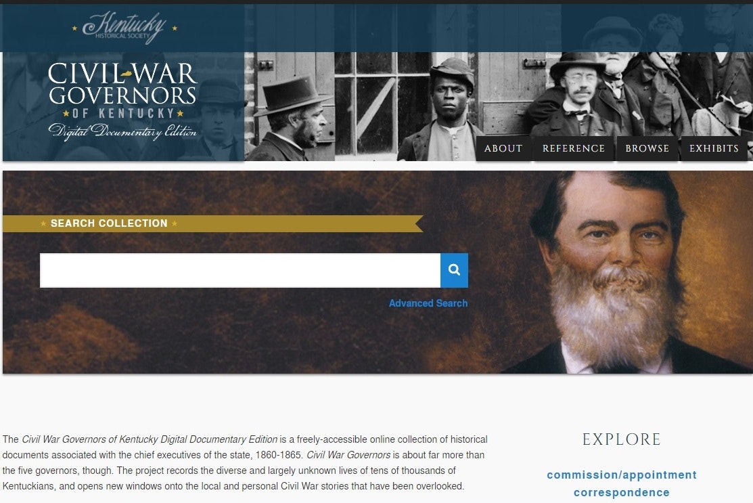Open the About menu
The height and width of the screenshot is (503, 753).
pyautogui.click(x=503, y=148)
